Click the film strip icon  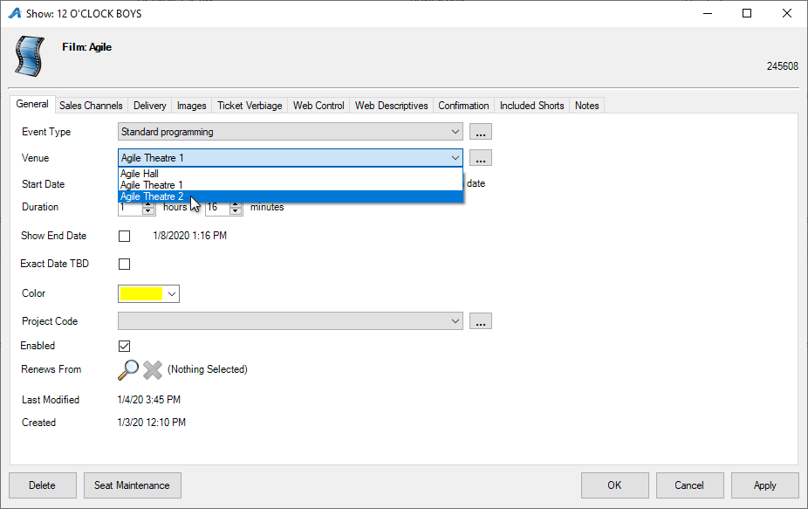[30, 56]
